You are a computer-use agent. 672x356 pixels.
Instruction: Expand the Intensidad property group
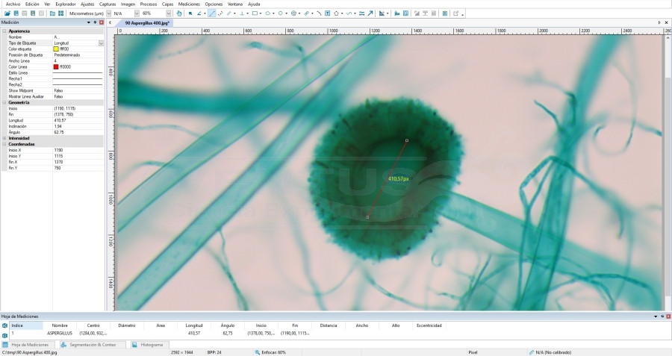pos(4,138)
